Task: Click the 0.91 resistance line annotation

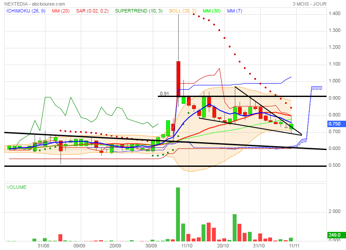Action: (x=164, y=94)
